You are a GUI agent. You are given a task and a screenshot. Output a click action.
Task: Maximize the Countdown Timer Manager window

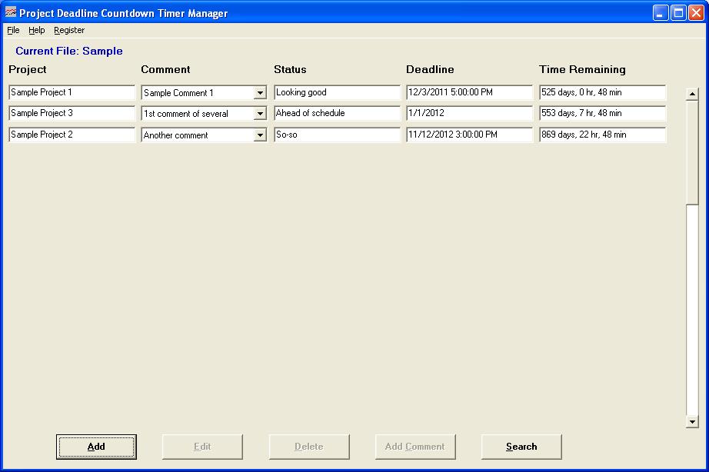(678, 12)
